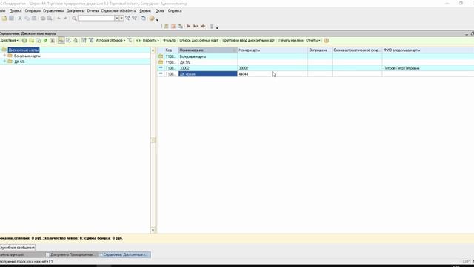Click the Номер карты column header

click(x=273, y=50)
